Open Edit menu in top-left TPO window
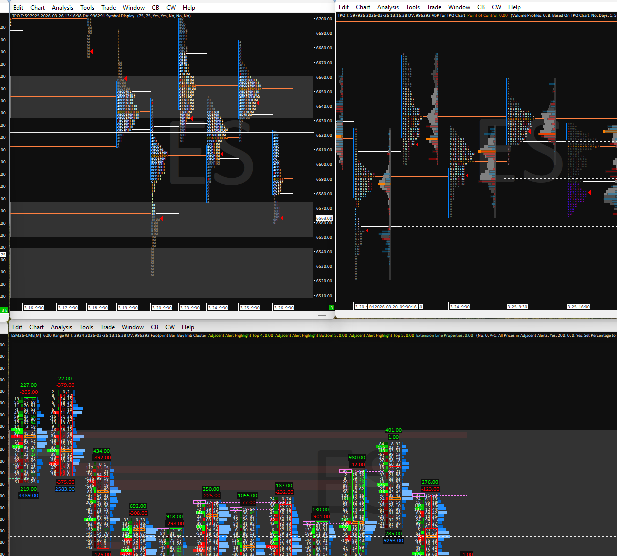This screenshot has height=556, width=617. 18,7
